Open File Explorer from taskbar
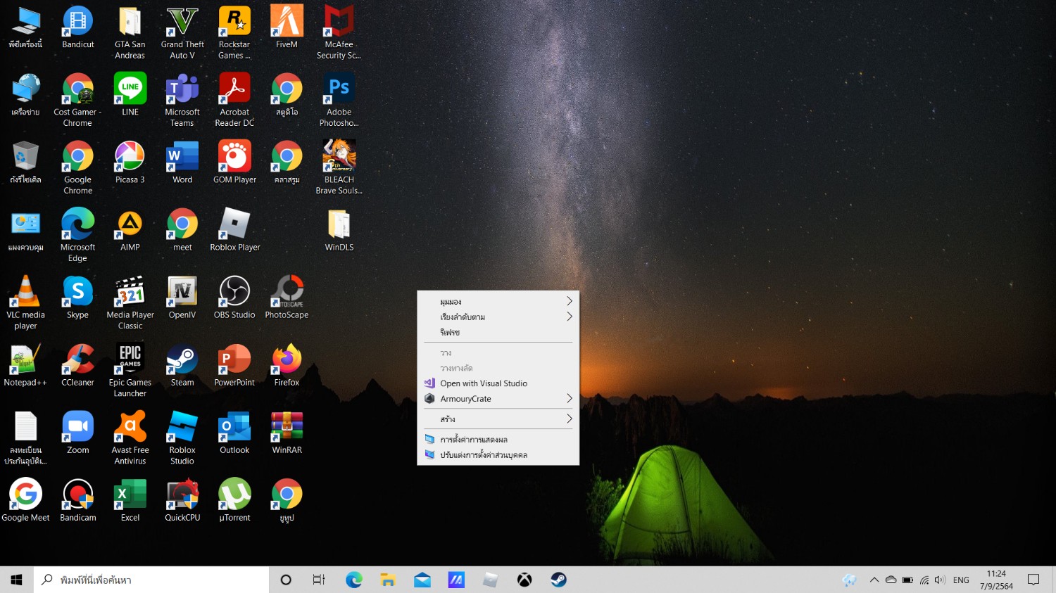The image size is (1056, 593). tap(388, 580)
